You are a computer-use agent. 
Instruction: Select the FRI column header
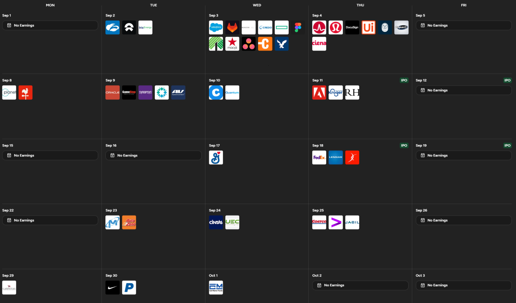pos(463,5)
